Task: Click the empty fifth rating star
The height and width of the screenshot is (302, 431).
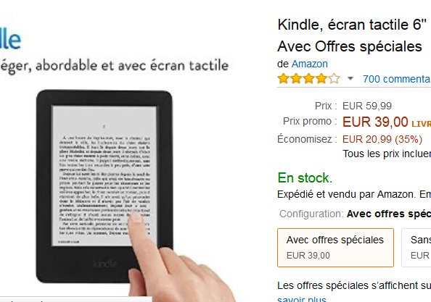Action: [x=334, y=79]
